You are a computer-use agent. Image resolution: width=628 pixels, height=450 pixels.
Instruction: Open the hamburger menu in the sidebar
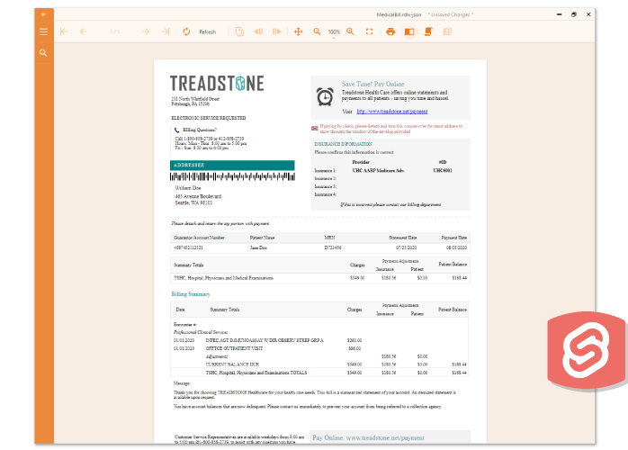(44, 31)
